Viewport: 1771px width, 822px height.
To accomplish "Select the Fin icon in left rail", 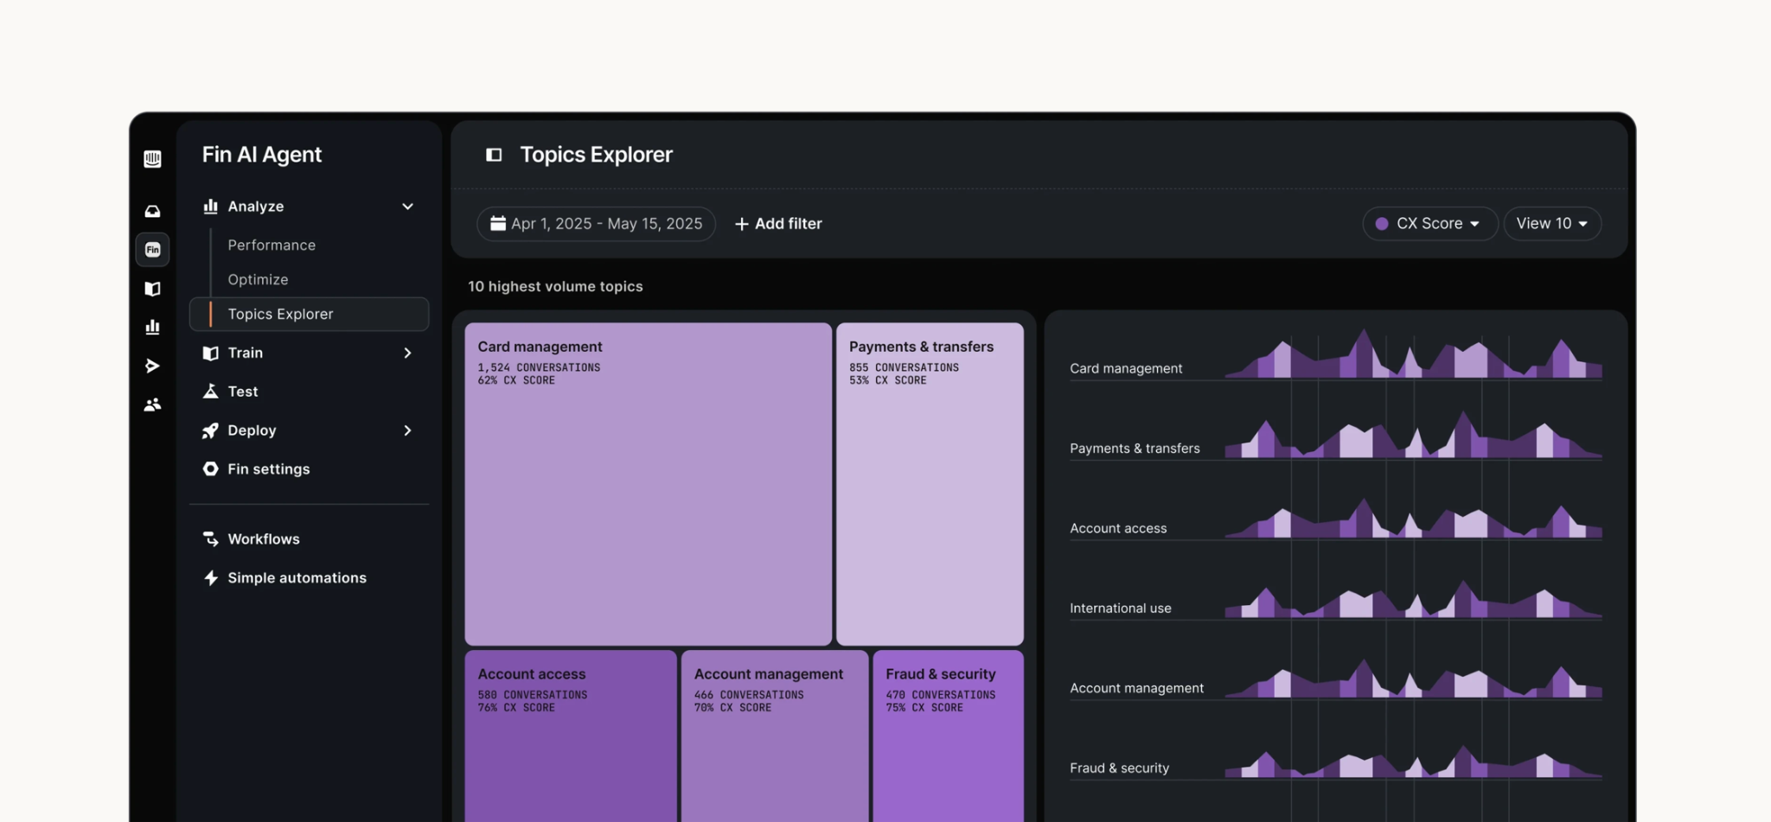I will click(x=152, y=250).
